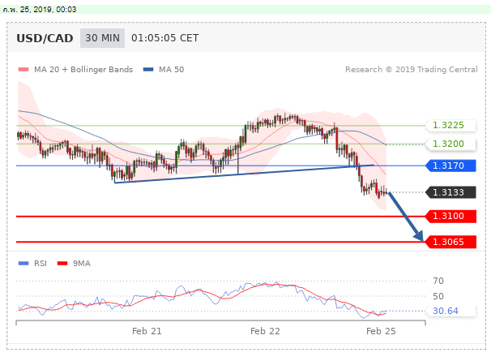Click the 30 MIN timeframe button
The height and width of the screenshot is (357, 491).
coord(102,38)
